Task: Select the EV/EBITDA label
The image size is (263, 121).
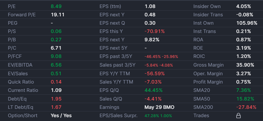Action: pyautogui.click(x=20, y=65)
